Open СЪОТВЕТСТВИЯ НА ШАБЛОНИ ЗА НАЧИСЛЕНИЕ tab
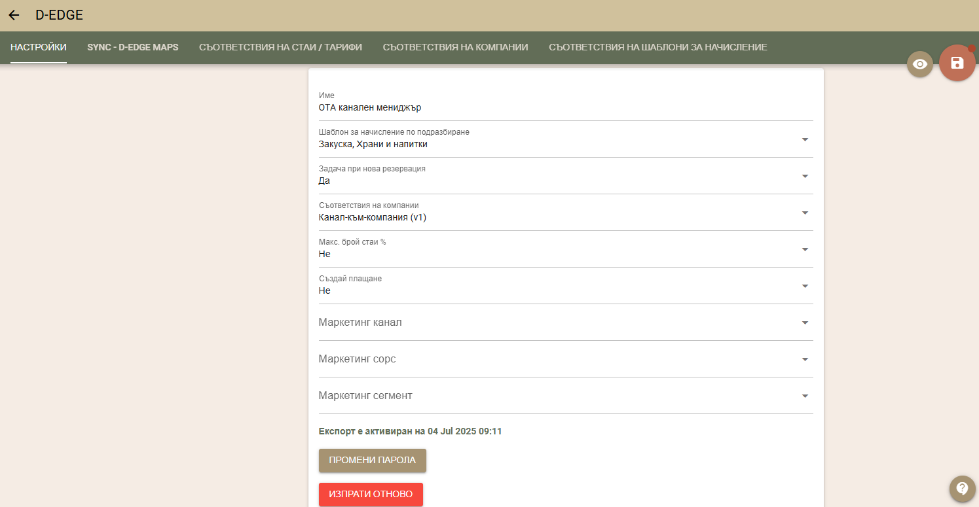Image resolution: width=979 pixels, height=507 pixels. coord(658,47)
